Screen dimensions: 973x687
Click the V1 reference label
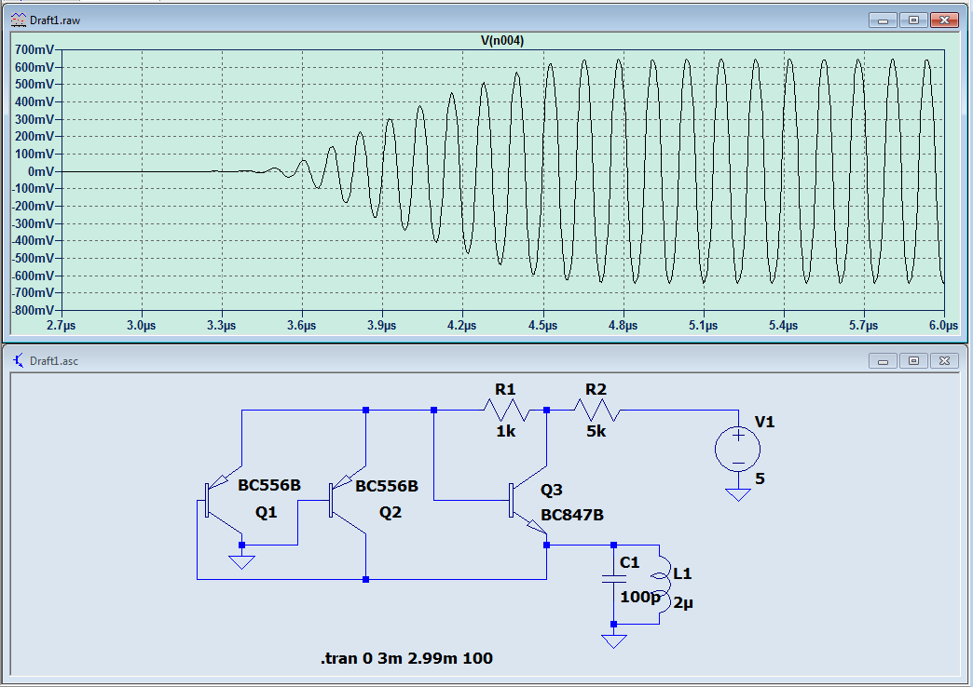764,423
